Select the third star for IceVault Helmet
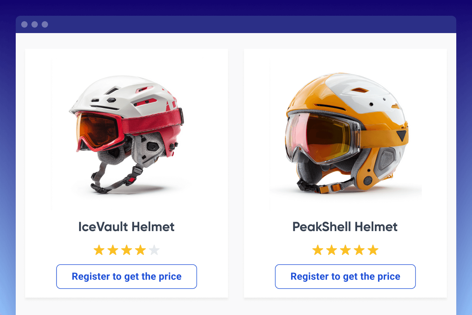 click(127, 250)
